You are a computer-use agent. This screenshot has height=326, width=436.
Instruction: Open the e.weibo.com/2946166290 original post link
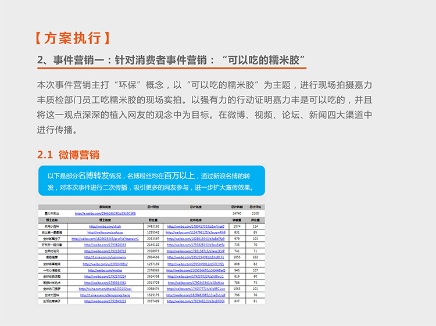105,214
